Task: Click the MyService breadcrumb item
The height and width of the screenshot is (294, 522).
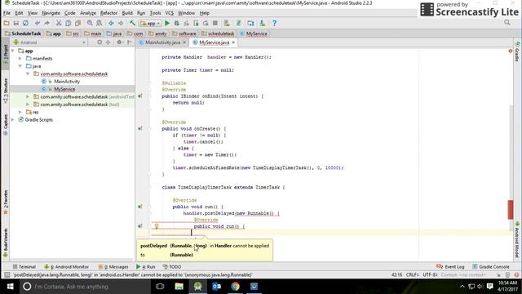Action: [x=254, y=33]
